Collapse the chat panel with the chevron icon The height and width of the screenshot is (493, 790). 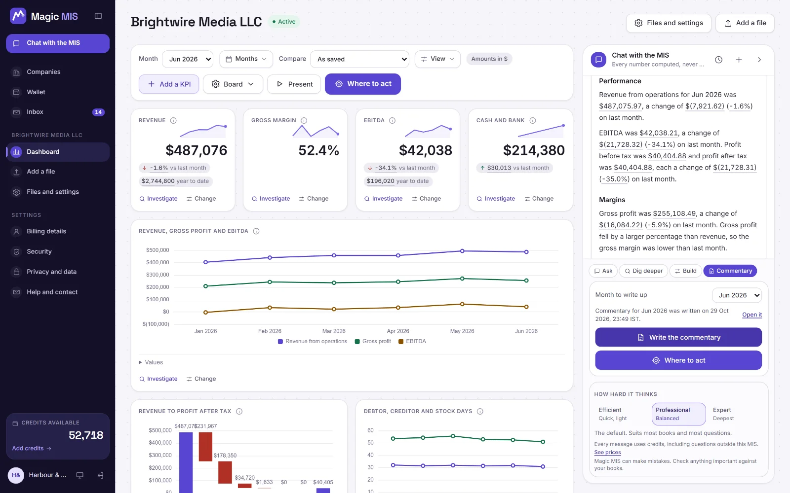click(759, 60)
